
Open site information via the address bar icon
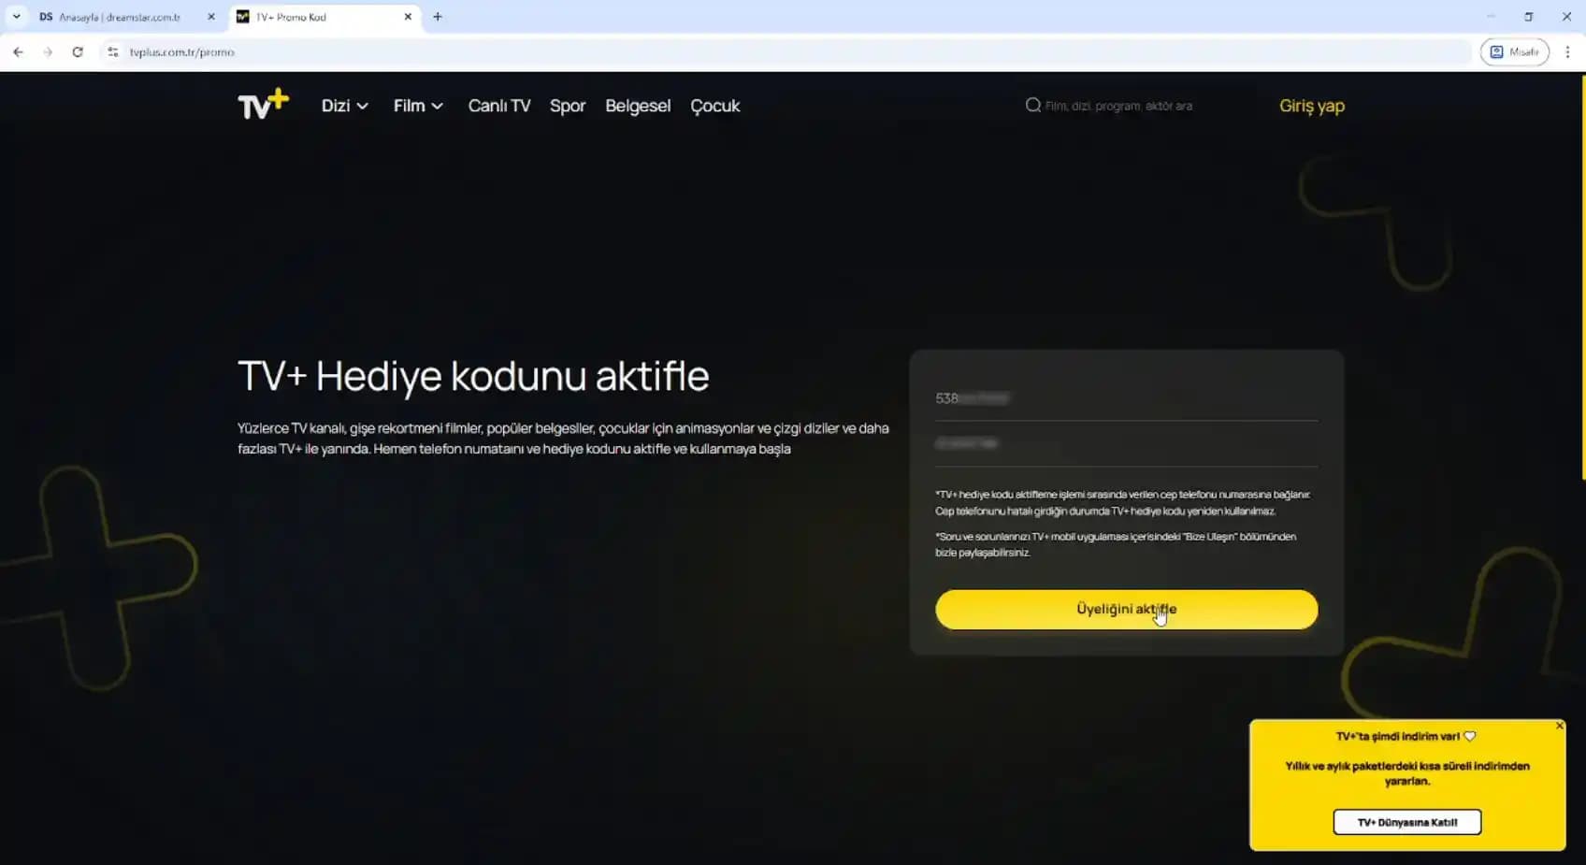pyautogui.click(x=111, y=51)
